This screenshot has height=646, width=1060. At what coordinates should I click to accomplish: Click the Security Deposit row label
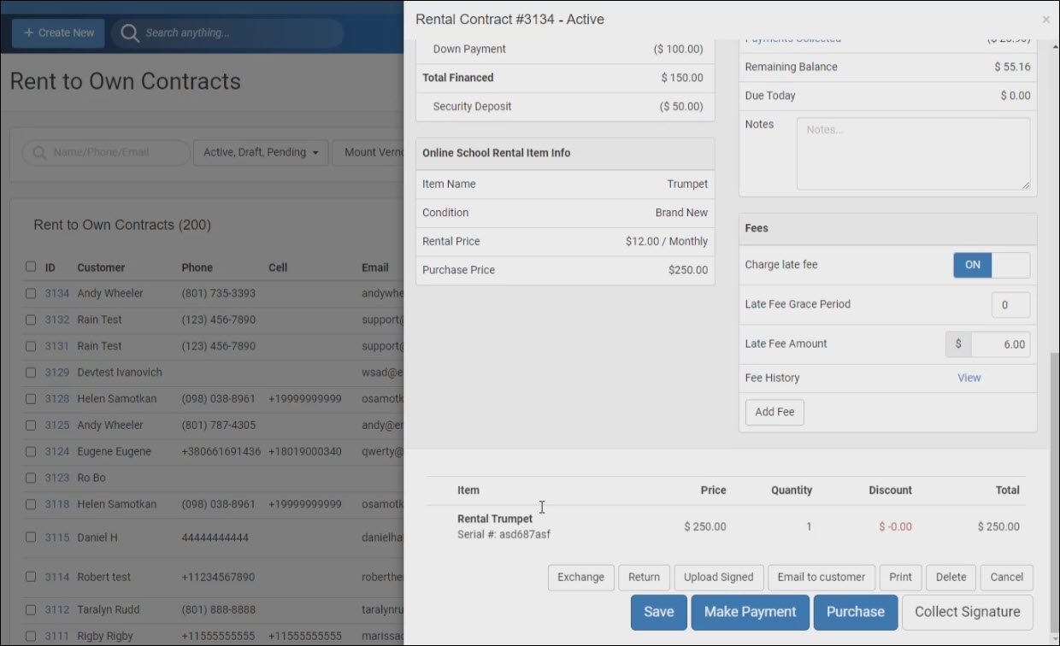click(472, 107)
